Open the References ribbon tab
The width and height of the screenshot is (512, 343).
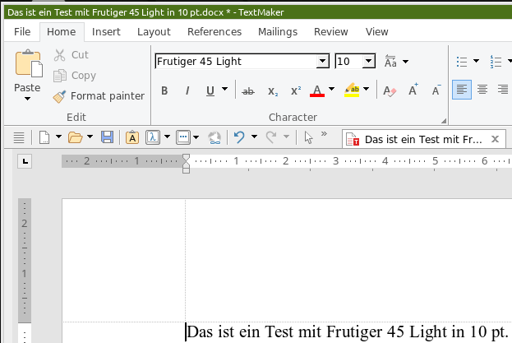pyautogui.click(x=214, y=32)
